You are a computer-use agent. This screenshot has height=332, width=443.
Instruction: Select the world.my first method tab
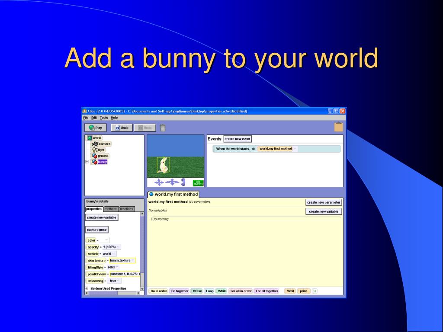click(173, 194)
